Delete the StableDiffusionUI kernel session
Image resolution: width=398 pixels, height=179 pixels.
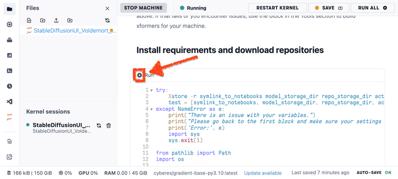(x=108, y=125)
